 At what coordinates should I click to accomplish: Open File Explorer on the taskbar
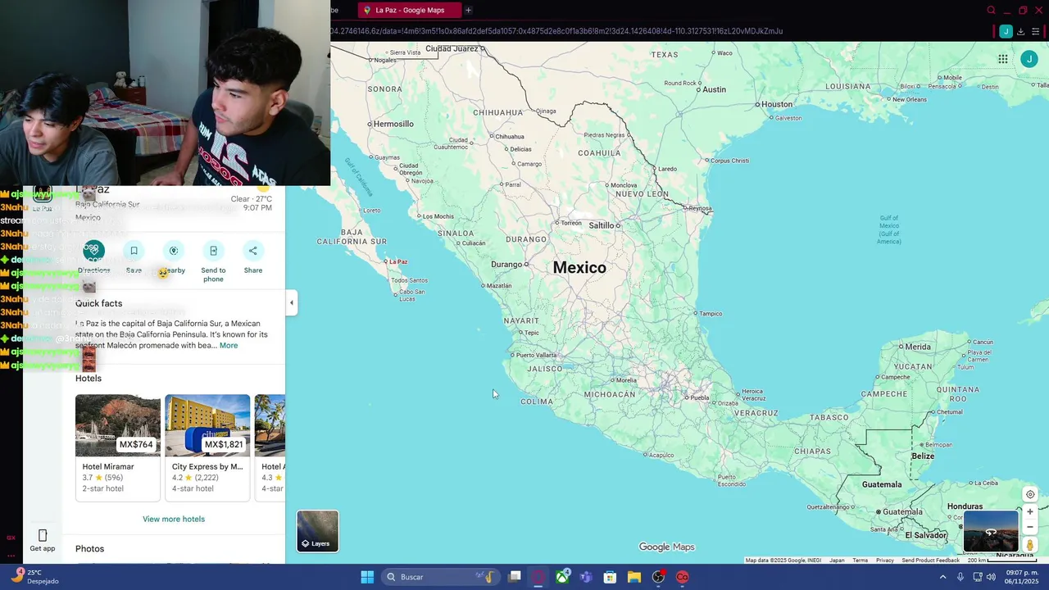pos(633,577)
